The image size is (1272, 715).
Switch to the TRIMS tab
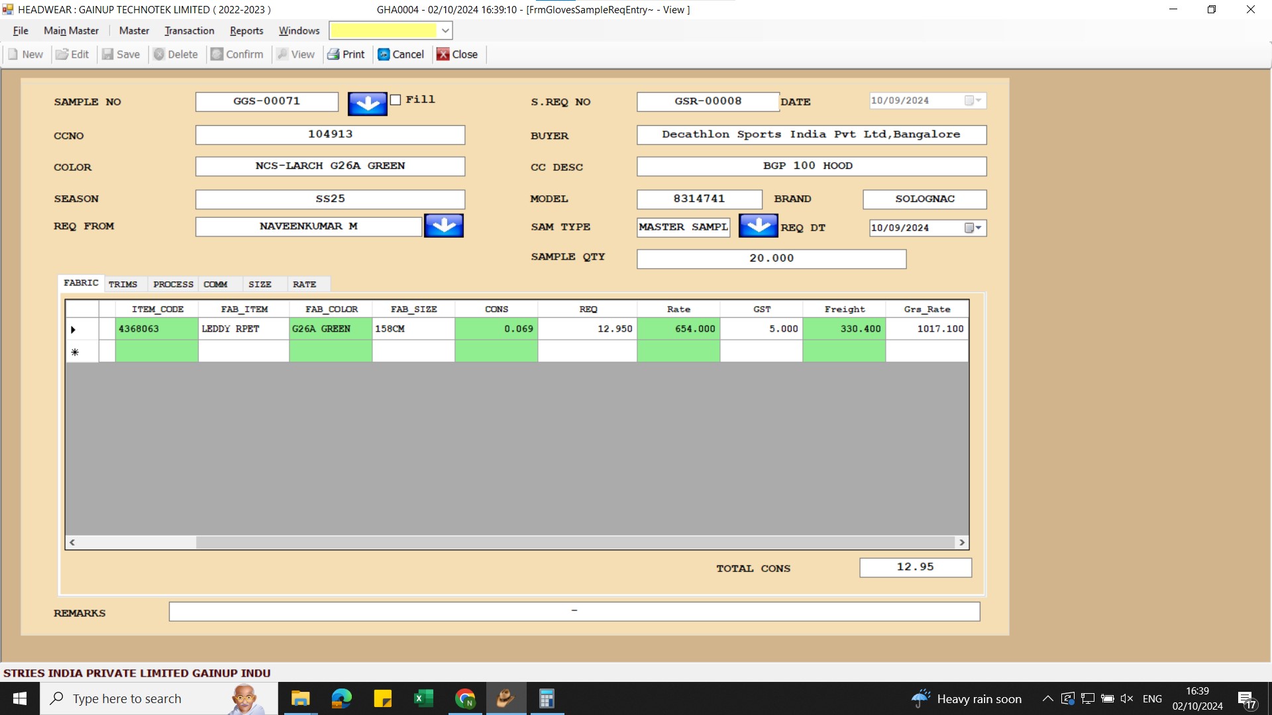coord(123,284)
